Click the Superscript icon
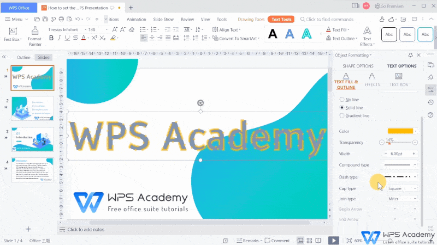 [x=95, y=38]
